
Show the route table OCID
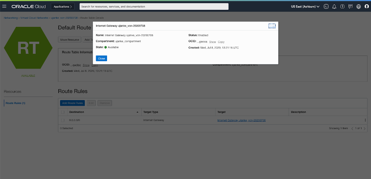coord(86,65)
